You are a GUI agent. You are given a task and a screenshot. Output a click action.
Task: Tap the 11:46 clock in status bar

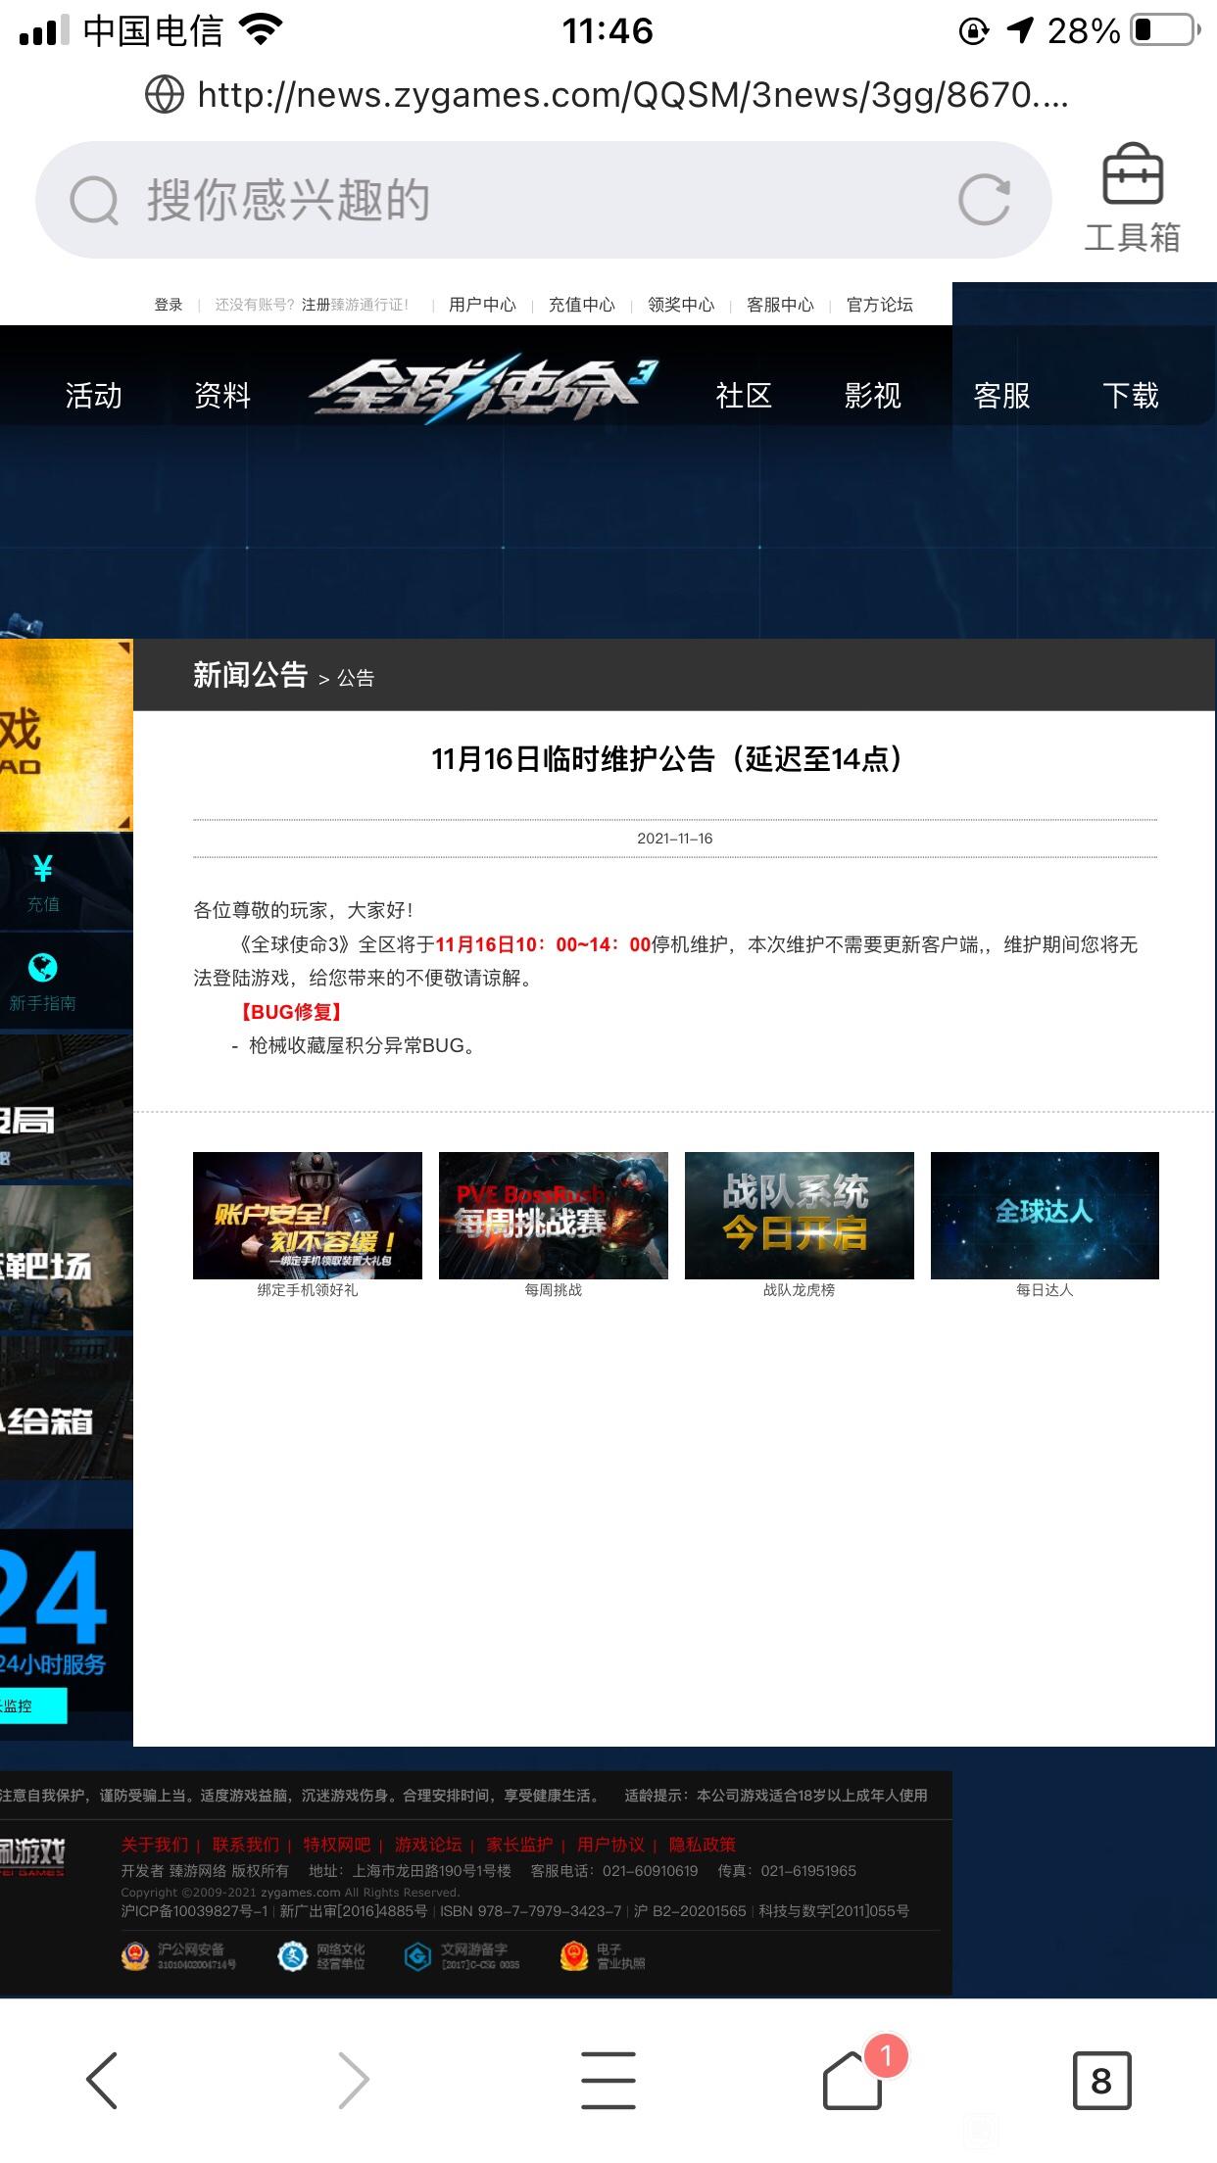click(608, 31)
